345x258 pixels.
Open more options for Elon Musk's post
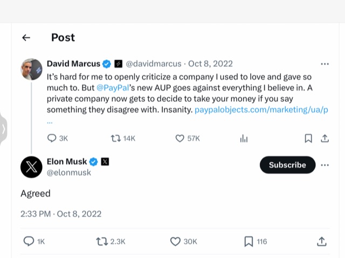(325, 165)
